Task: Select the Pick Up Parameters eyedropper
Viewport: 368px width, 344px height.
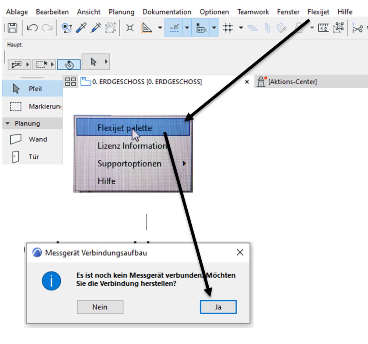Action: click(81, 28)
